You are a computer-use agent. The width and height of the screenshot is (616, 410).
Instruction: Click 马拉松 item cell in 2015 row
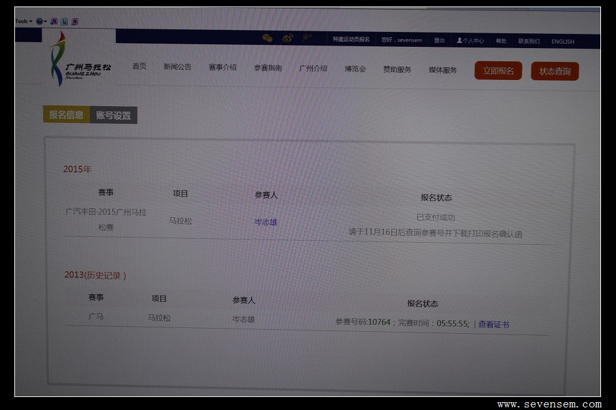pos(181,221)
